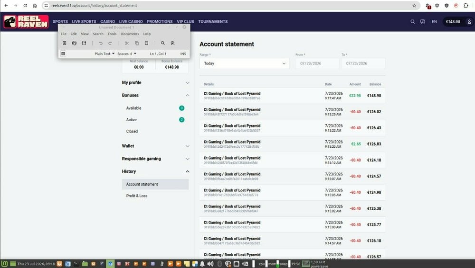Image resolution: width=475 pixels, height=268 pixels.
Task: Select the €2.65 amount transaction
Action: [356, 144]
